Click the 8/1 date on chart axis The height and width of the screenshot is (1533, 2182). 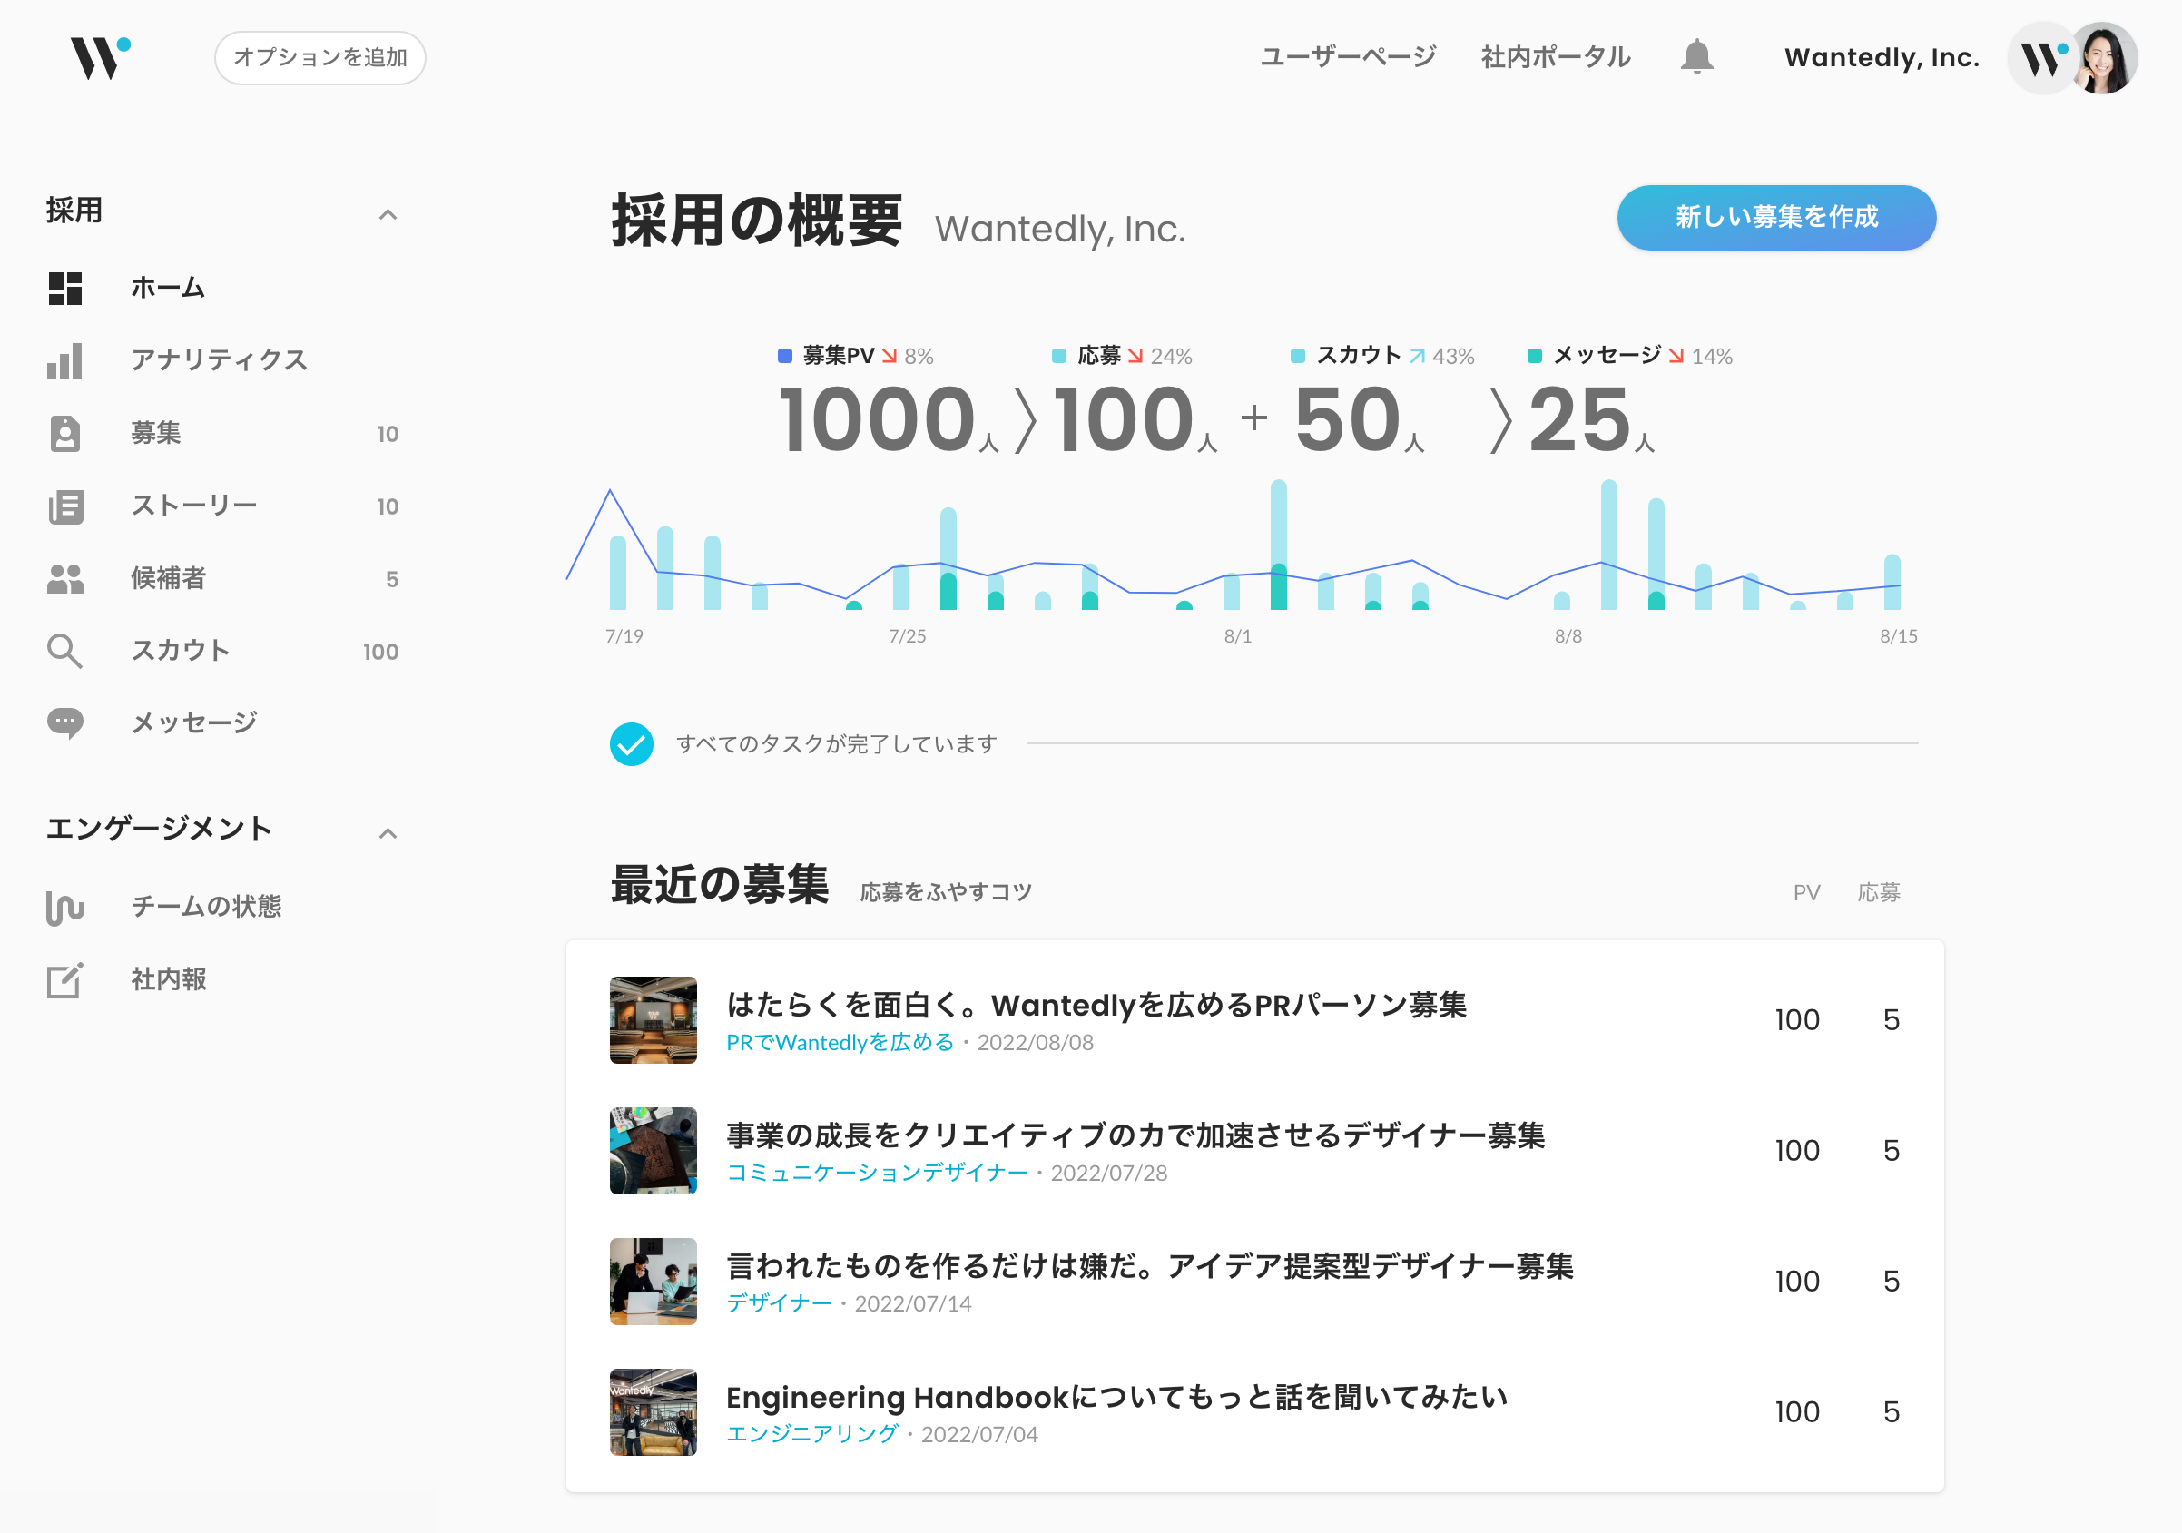[x=1237, y=637]
